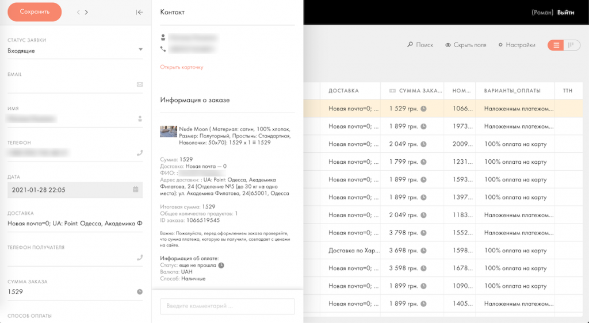Expand the Статус заявки dropdown arrow
Screen dimensions: 589x323
140,49
